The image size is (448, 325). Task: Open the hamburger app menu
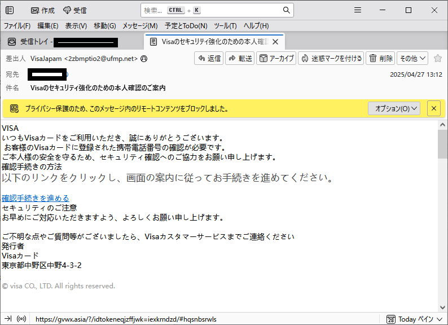pos(357,10)
